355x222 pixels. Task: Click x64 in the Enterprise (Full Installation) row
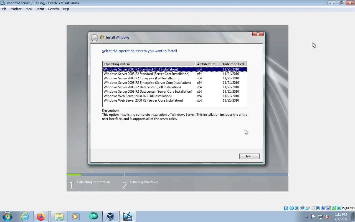(x=199, y=78)
